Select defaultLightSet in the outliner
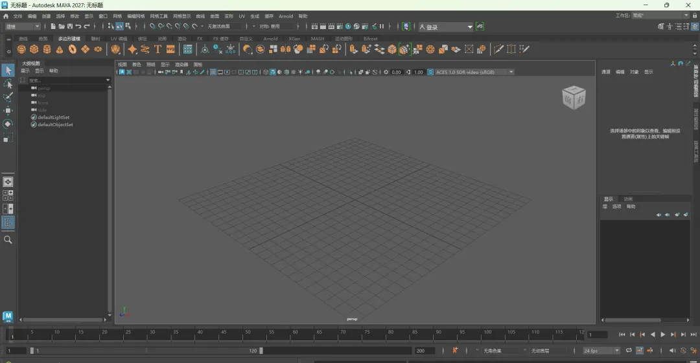 click(x=53, y=117)
